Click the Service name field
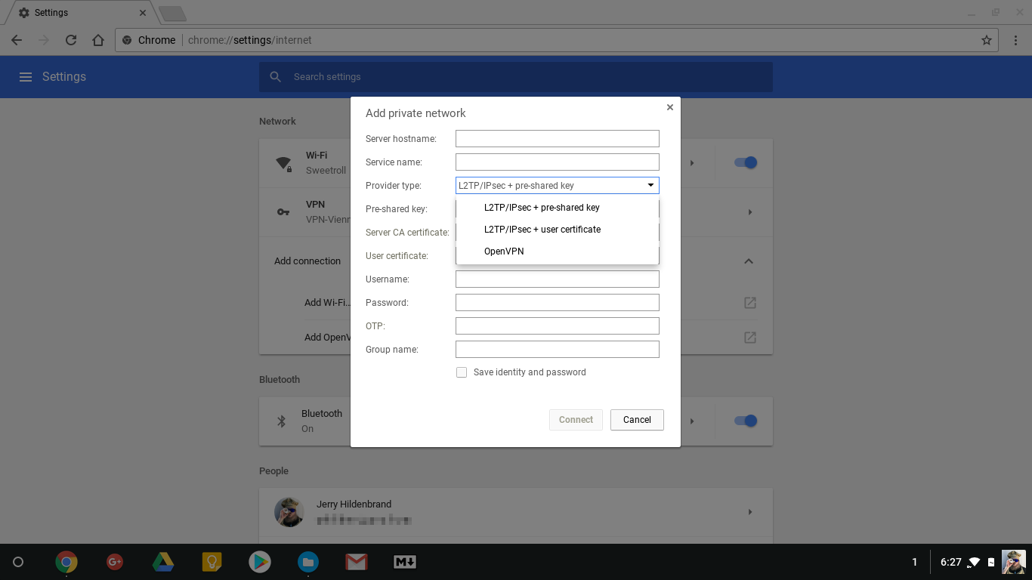The image size is (1032, 580). tap(558, 162)
